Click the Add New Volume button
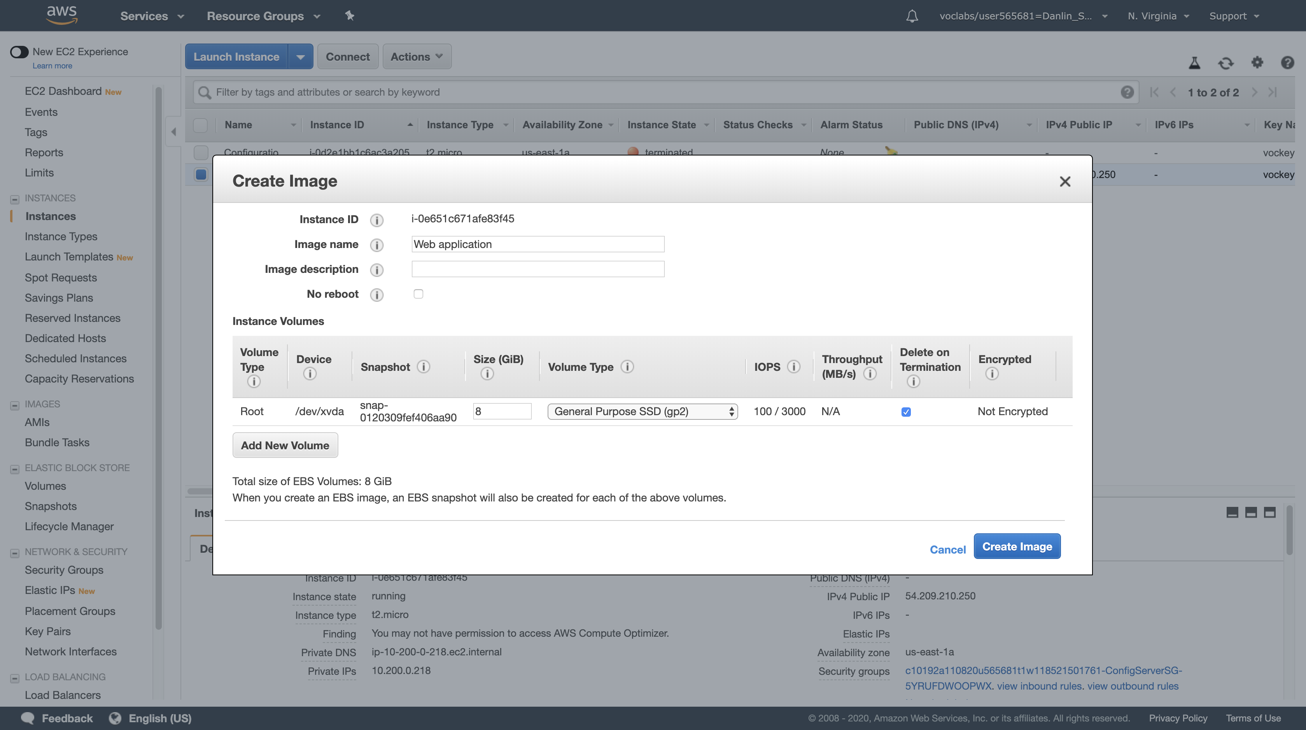The height and width of the screenshot is (730, 1306). [285, 445]
